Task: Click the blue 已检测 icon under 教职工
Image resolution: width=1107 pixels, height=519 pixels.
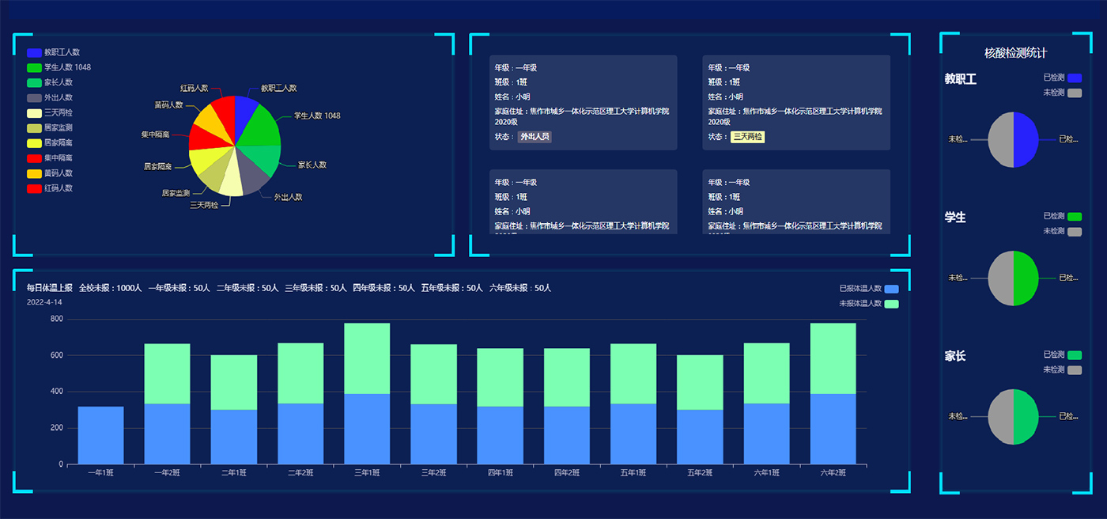Action: 1074,78
